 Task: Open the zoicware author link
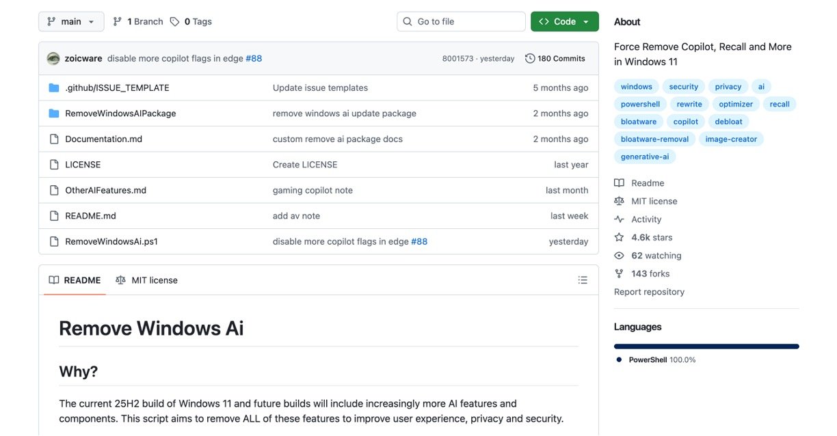click(x=83, y=58)
